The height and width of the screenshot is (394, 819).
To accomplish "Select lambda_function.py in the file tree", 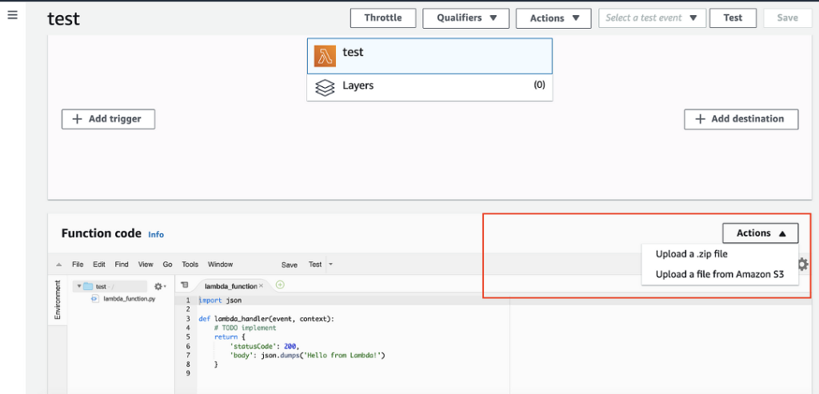I will 129,298.
